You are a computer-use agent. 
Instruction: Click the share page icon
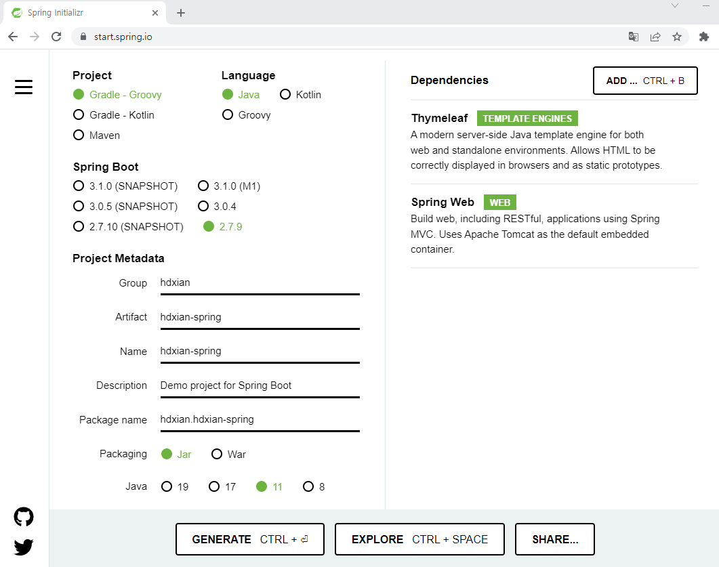(x=655, y=37)
